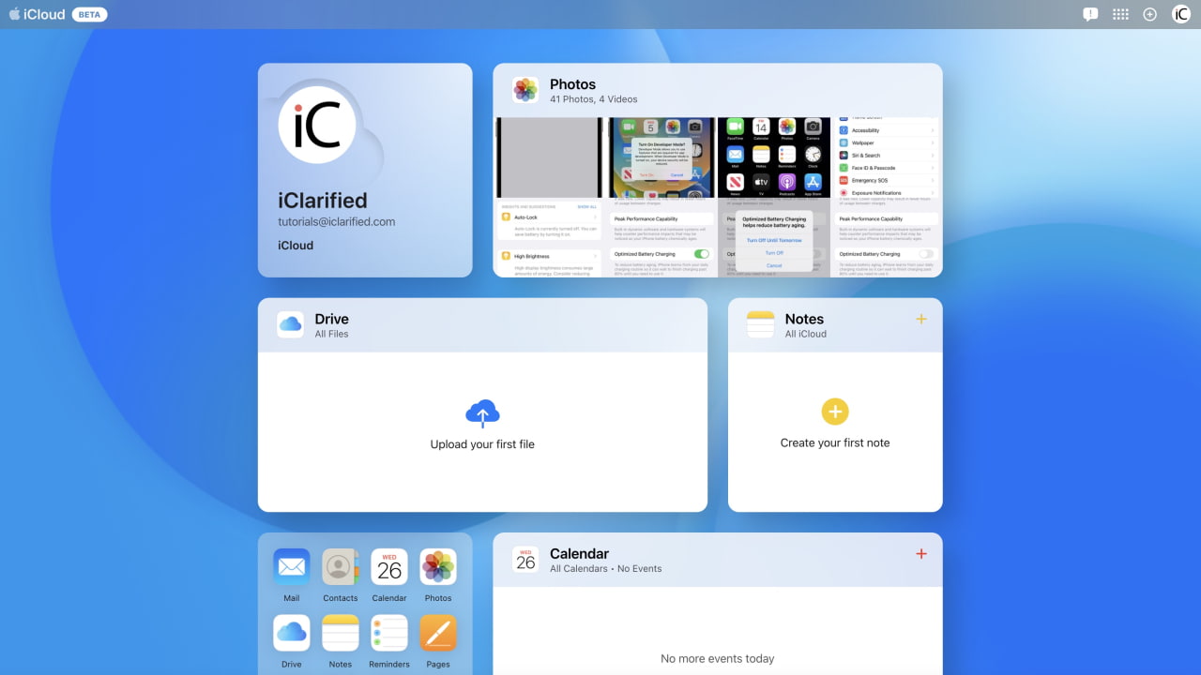
Task: Open the Drive app from the shortcuts grid
Action: [x=291, y=634]
